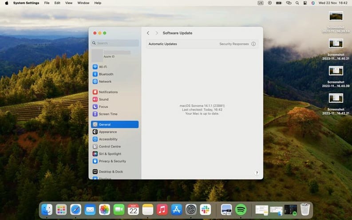This screenshot has width=352, height=220.
Task: Open Preview from the Dock
Action: pos(226,210)
